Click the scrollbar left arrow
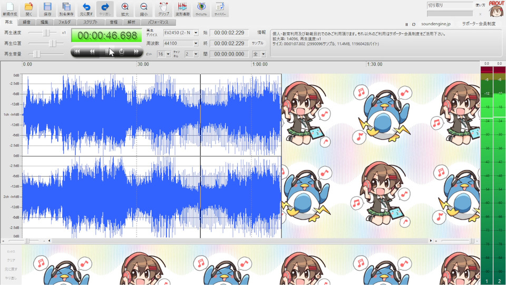This screenshot has width=506, height=285. click(x=50, y=241)
